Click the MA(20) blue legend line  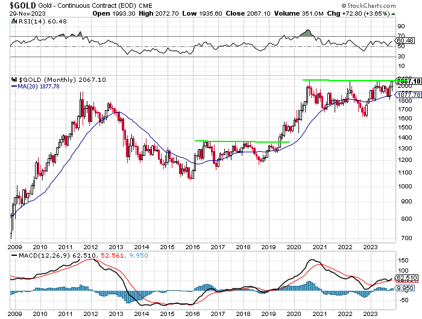tap(15, 87)
